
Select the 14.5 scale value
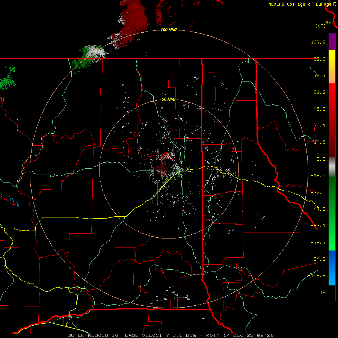point(320,142)
